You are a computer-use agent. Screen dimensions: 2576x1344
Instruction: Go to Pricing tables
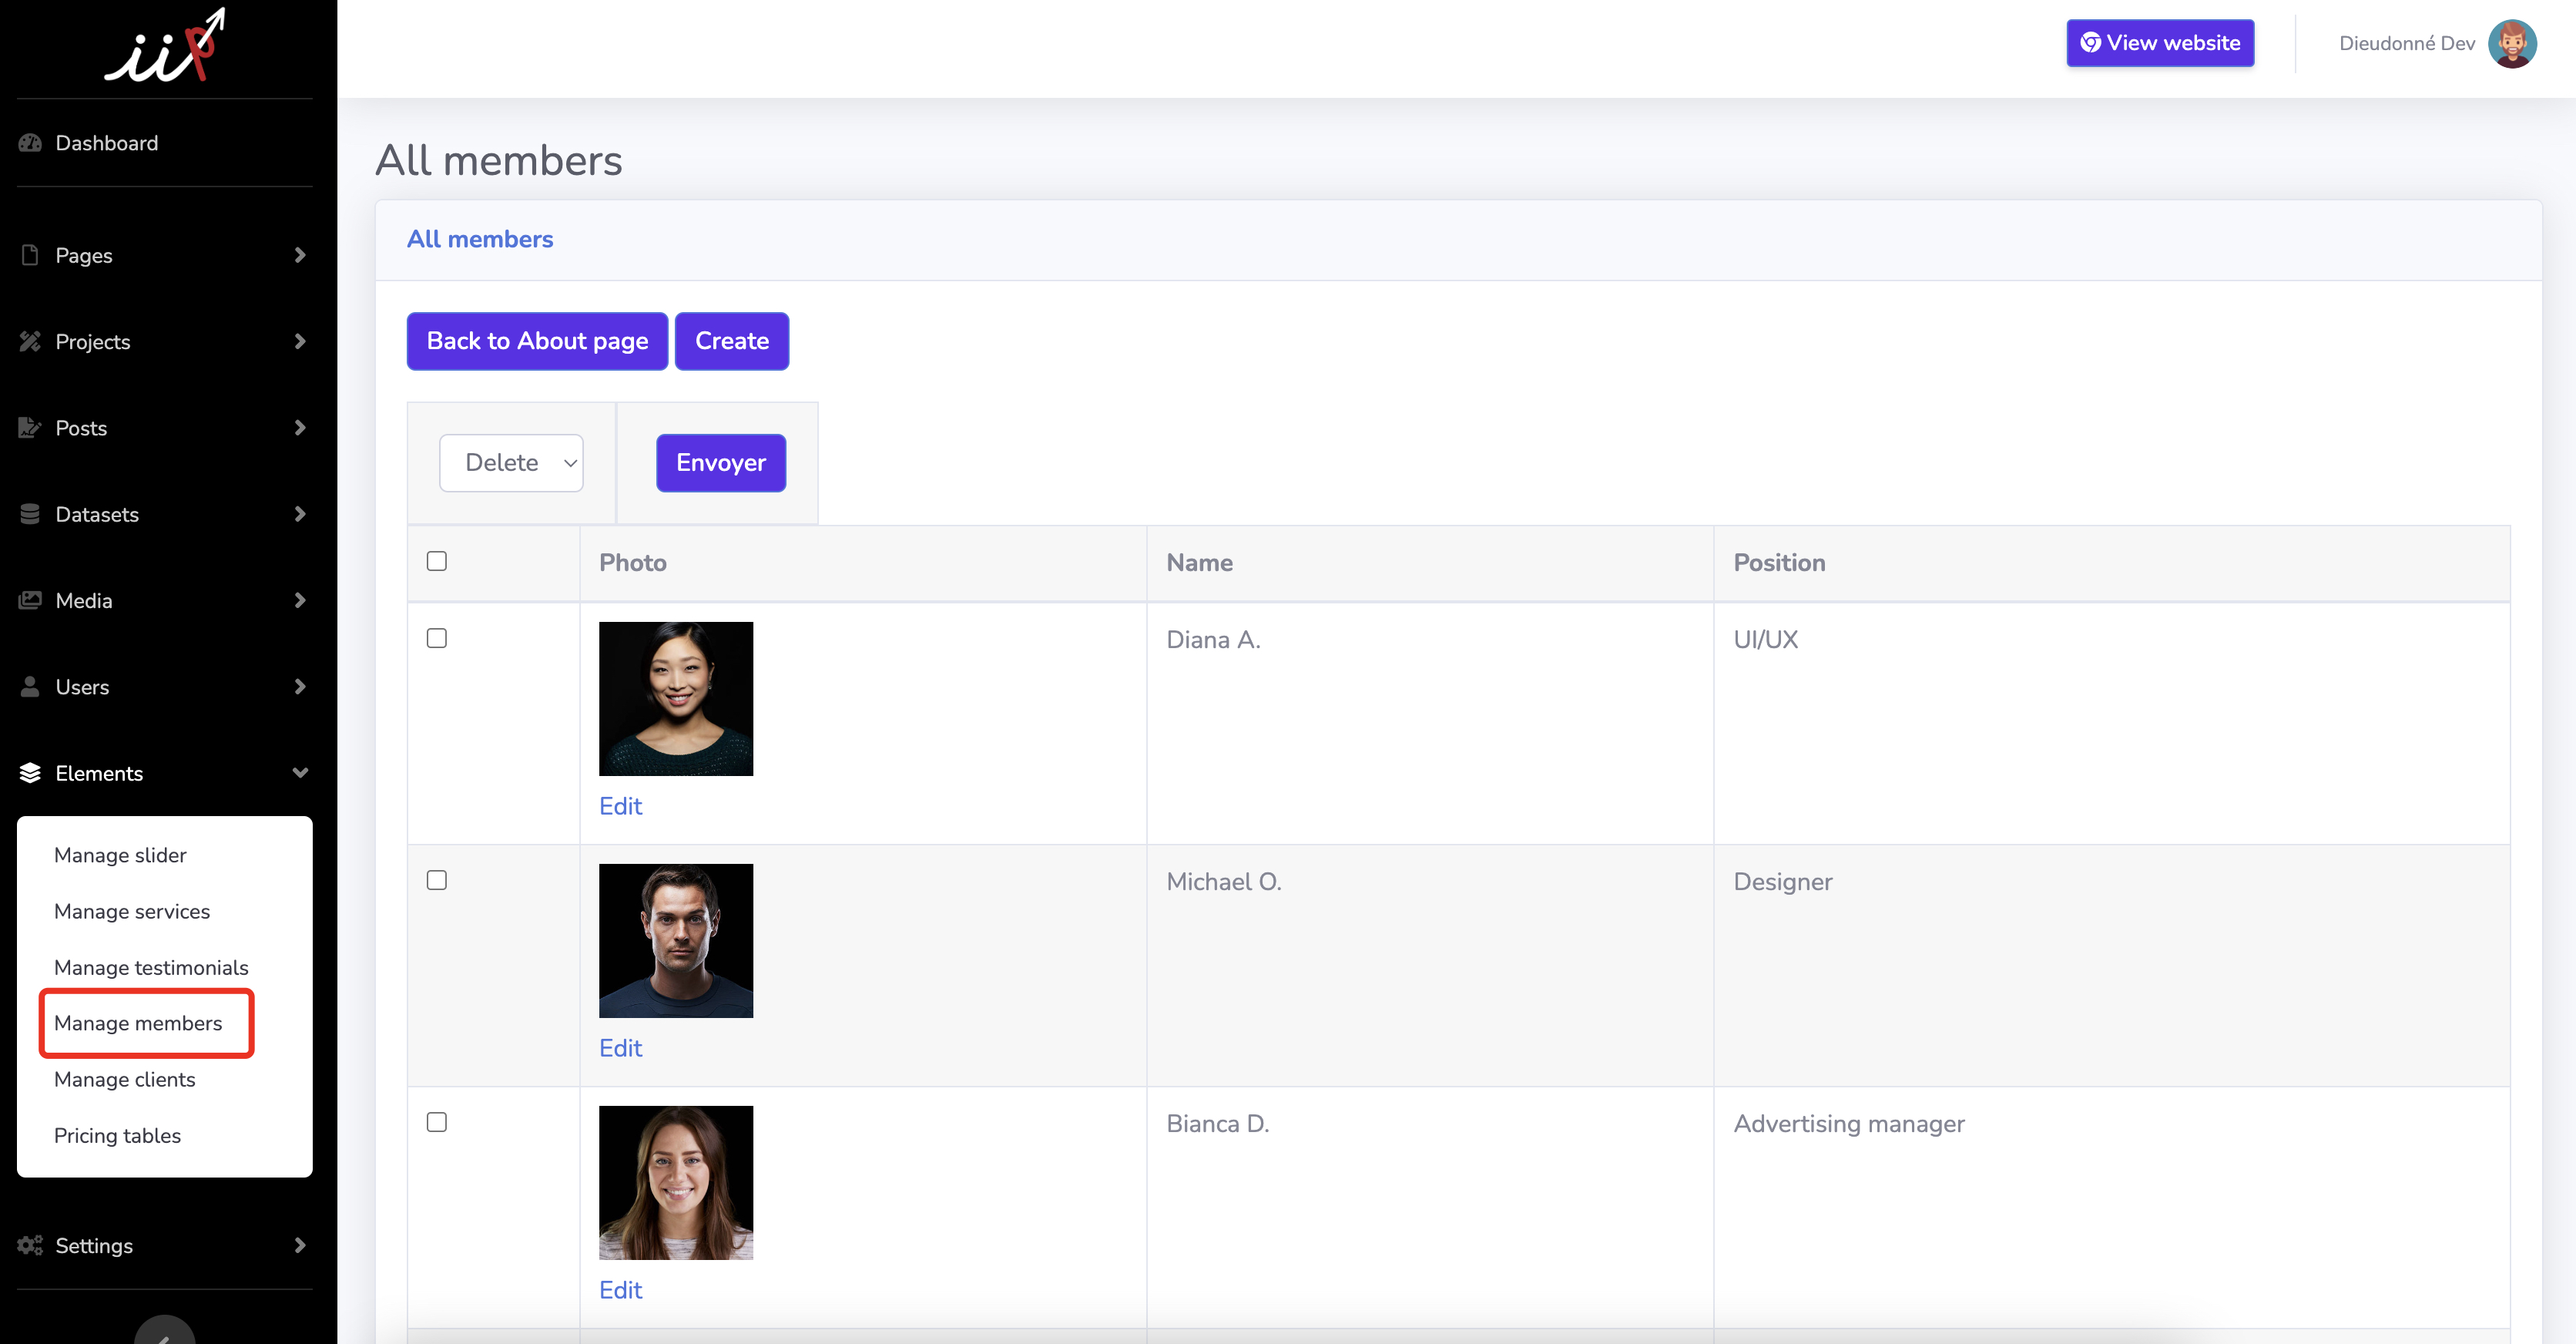pos(118,1135)
